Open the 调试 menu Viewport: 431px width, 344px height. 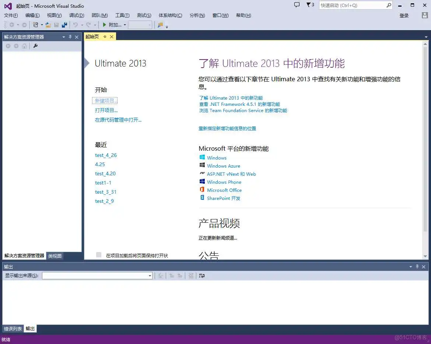click(x=76, y=15)
